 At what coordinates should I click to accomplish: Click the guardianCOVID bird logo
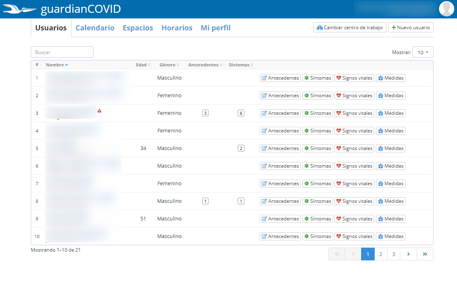[x=20, y=9]
